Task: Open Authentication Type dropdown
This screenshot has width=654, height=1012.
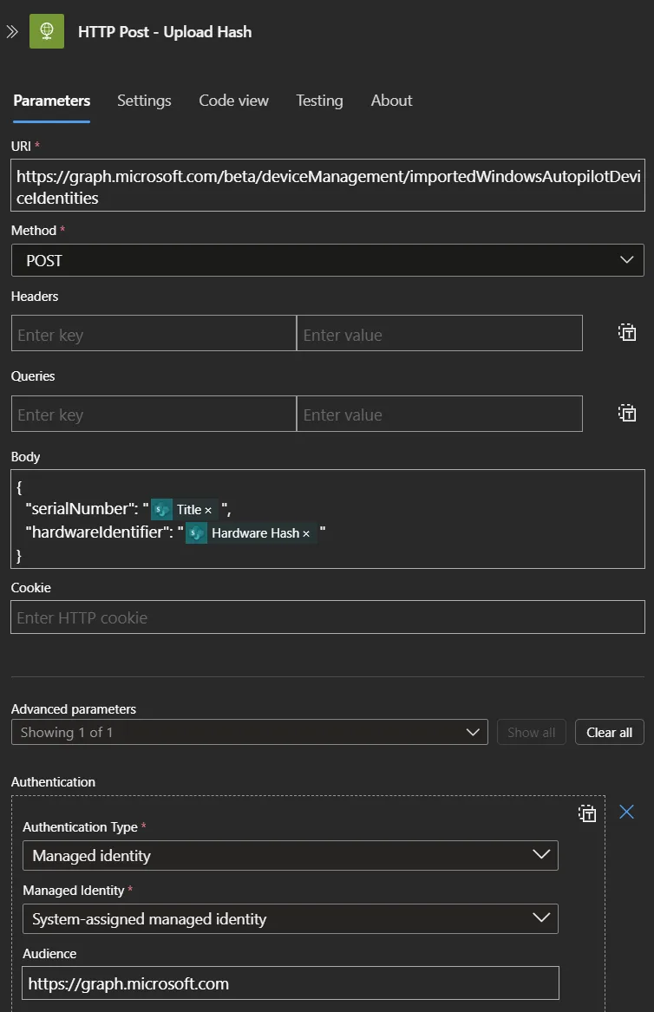Action: (x=291, y=855)
